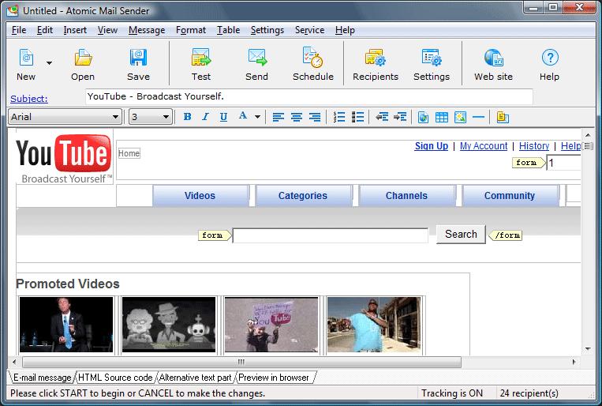Screen dimensions: 602x406
Task: Apply font color with the A icon
Action: coord(243,116)
